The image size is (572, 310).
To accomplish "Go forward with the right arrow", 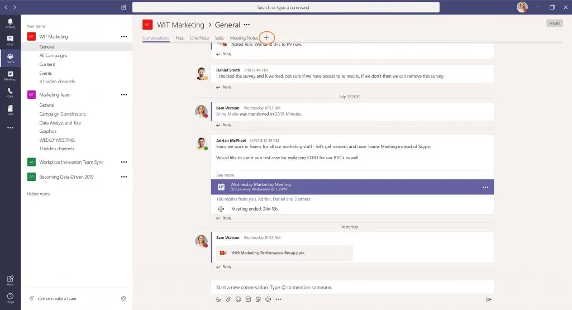I will [x=15, y=7].
